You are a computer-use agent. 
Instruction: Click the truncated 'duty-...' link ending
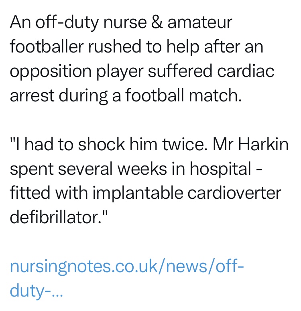click(36, 291)
